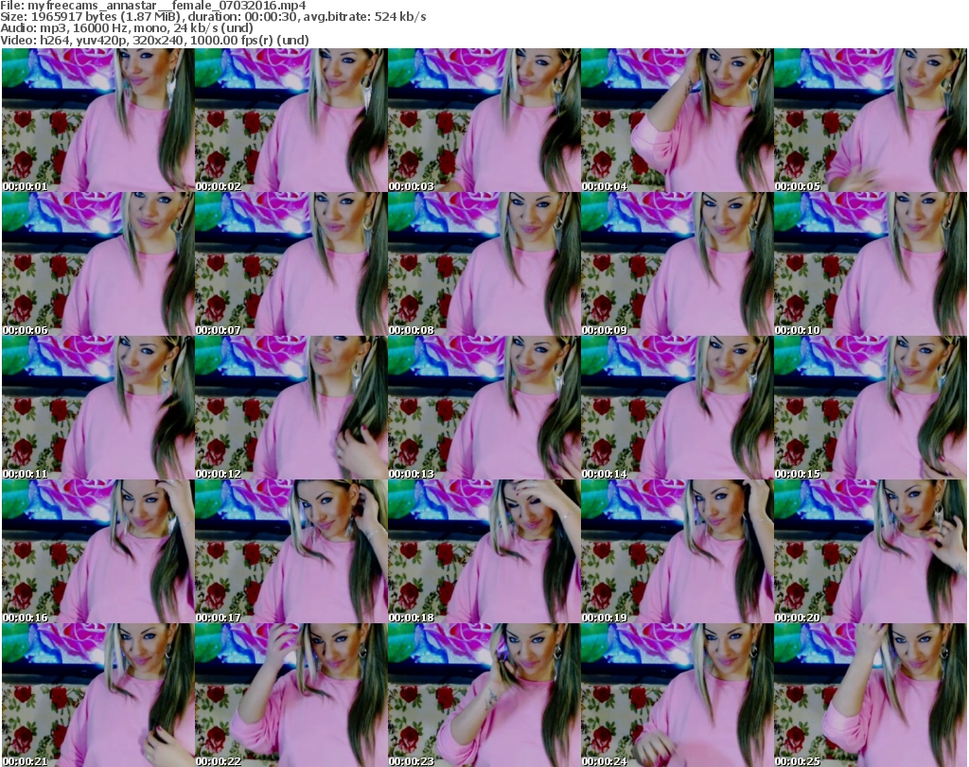Select the frame marked 00:00:20
The height and width of the screenshot is (767, 969).
point(871,551)
